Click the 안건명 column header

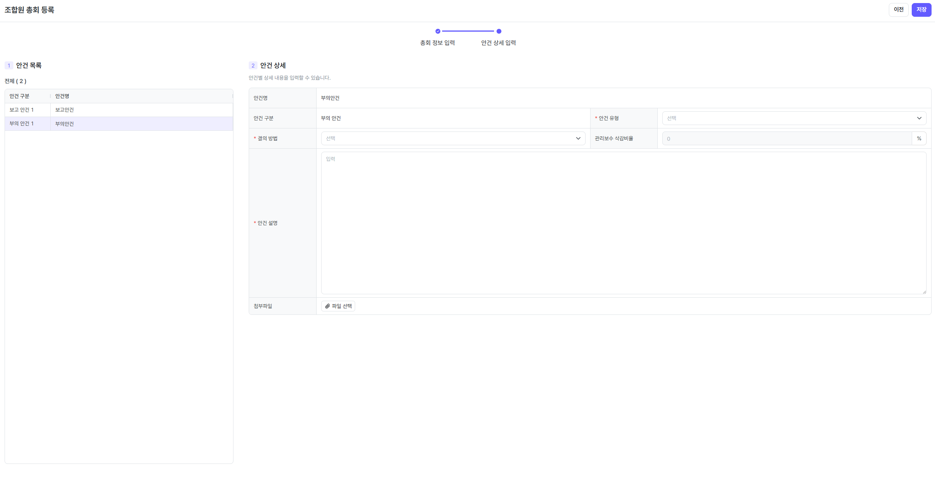pos(62,96)
